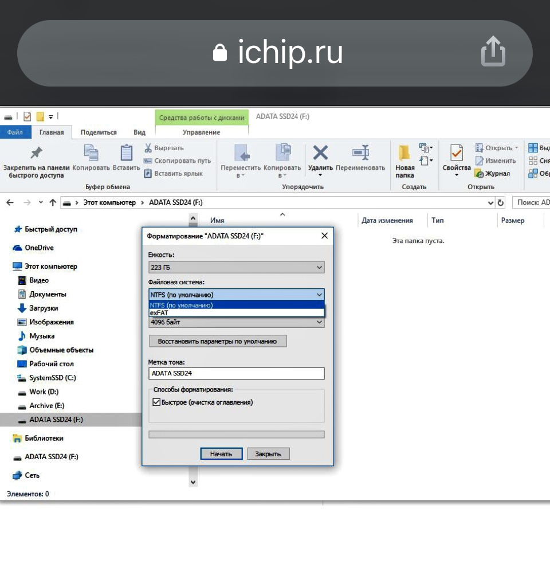Click Средства работы с дисками tab header
This screenshot has height=583, width=550.
(202, 118)
